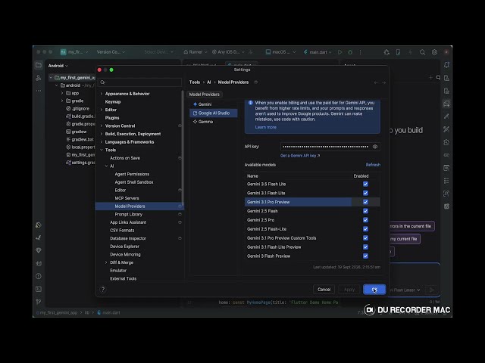Image resolution: width=485 pixels, height=363 pixels.
Task: Collapse the AI subgroup under Tools
Action: [x=106, y=166]
